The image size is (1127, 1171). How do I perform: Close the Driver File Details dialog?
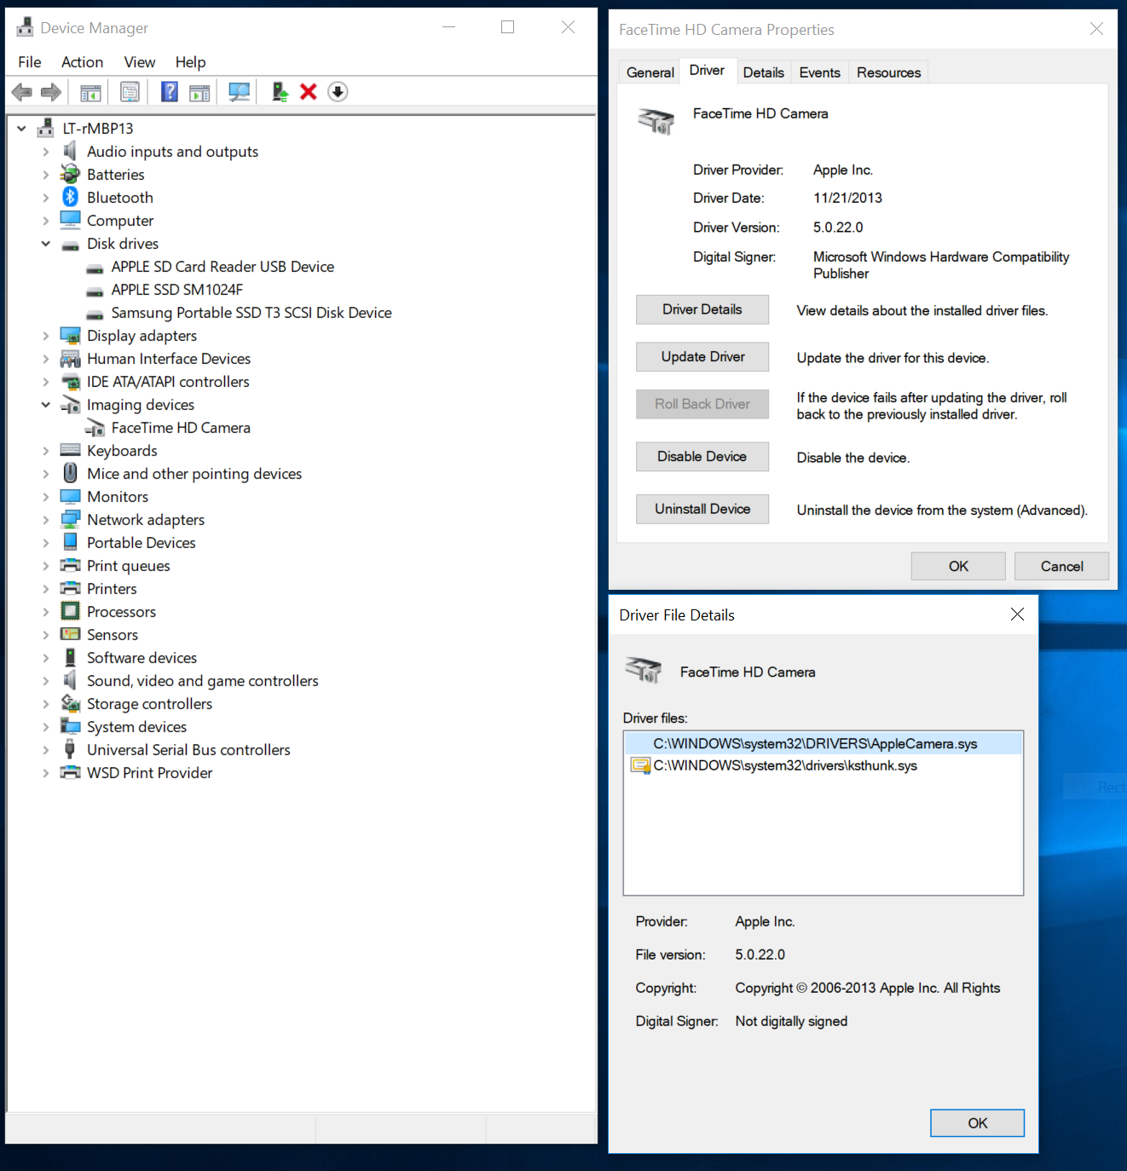tap(1017, 614)
